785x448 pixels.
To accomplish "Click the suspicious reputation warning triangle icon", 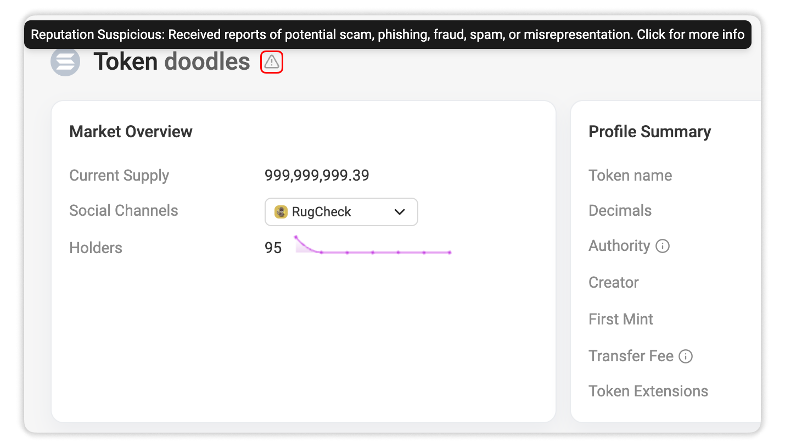I will point(271,62).
